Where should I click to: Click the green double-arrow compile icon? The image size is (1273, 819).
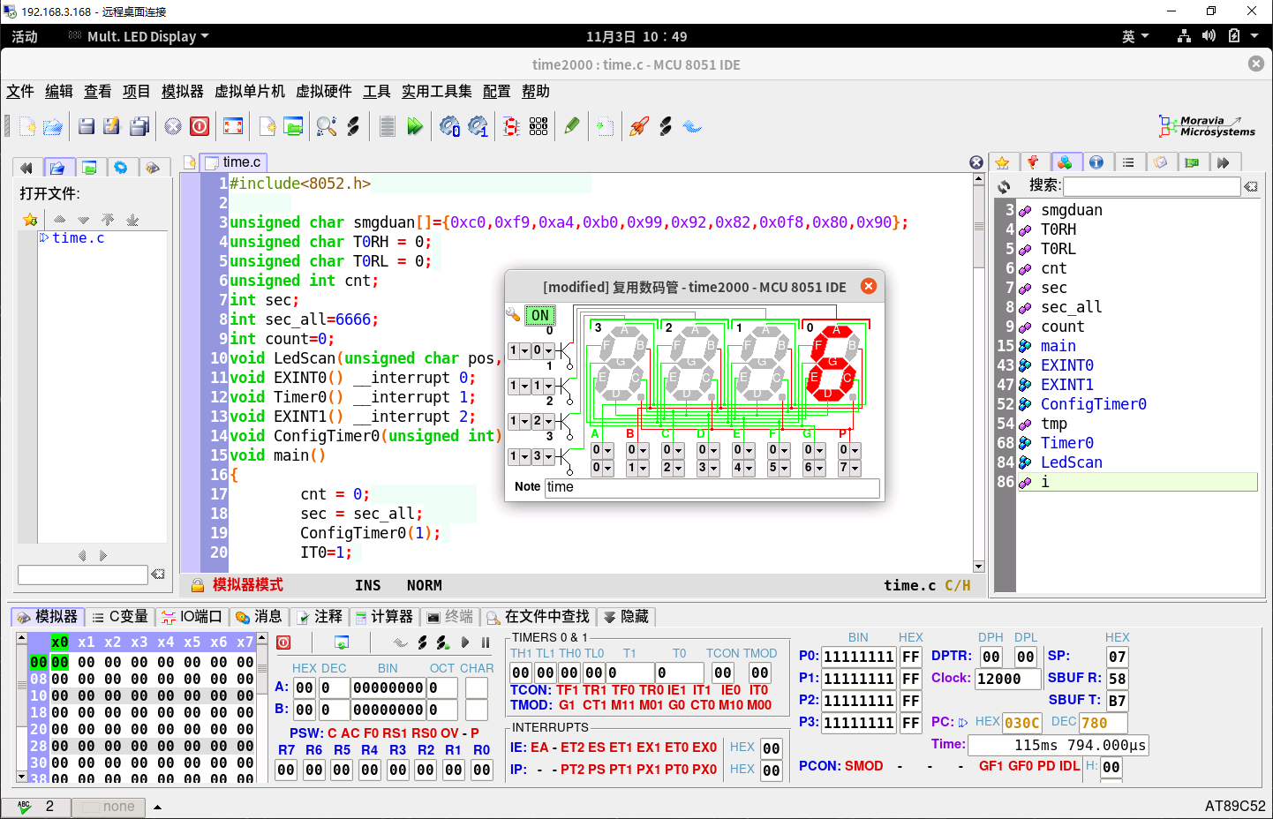coord(414,127)
